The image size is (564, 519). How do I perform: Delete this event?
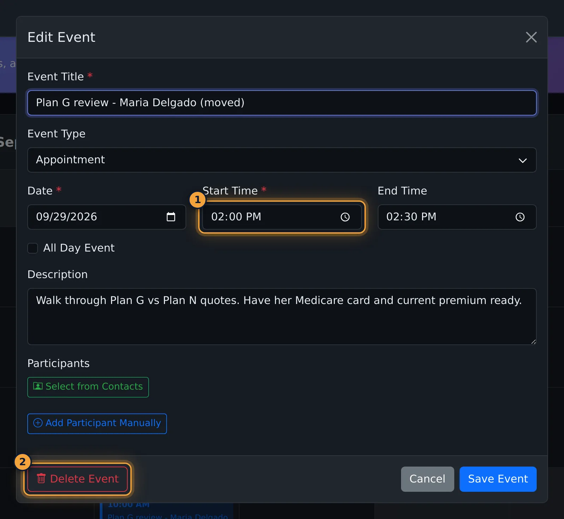[78, 479]
